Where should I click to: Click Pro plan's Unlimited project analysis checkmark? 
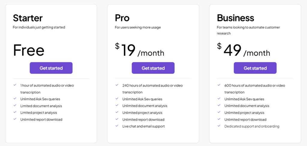(x=117, y=112)
